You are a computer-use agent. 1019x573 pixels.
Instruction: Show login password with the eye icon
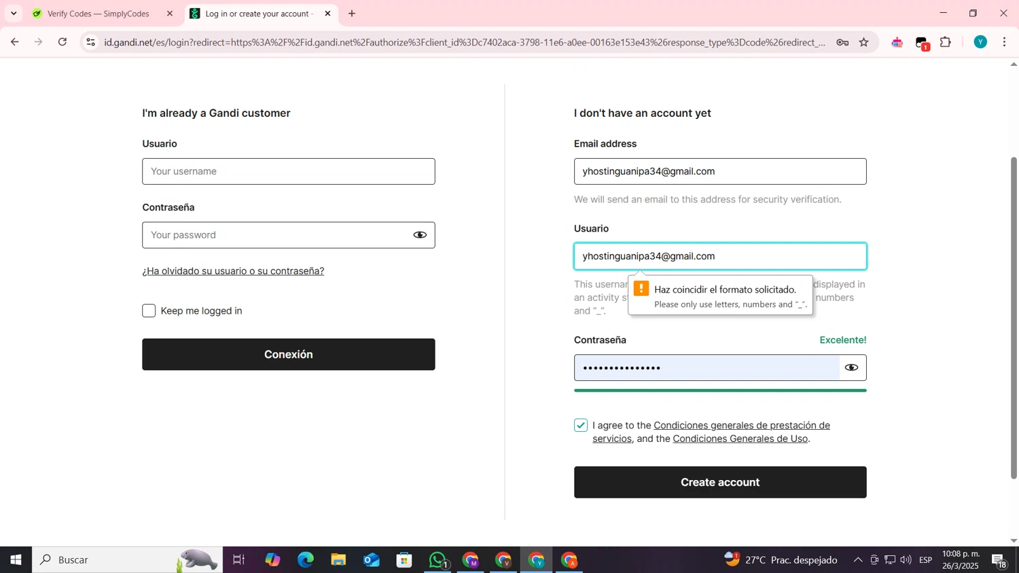[420, 235]
